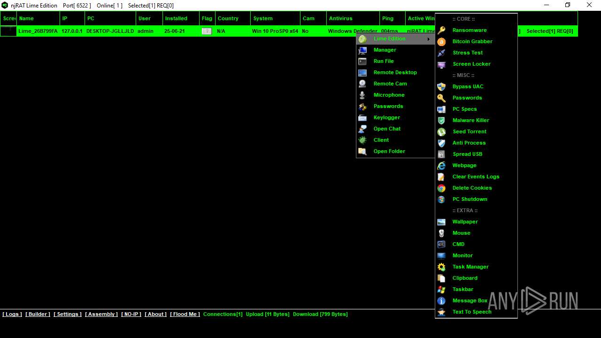Screen dimensions: 601x338
Task: Click the Client bug icon
Action: click(362, 140)
